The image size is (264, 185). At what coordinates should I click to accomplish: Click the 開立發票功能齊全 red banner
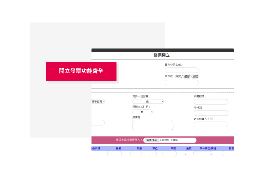81,71
